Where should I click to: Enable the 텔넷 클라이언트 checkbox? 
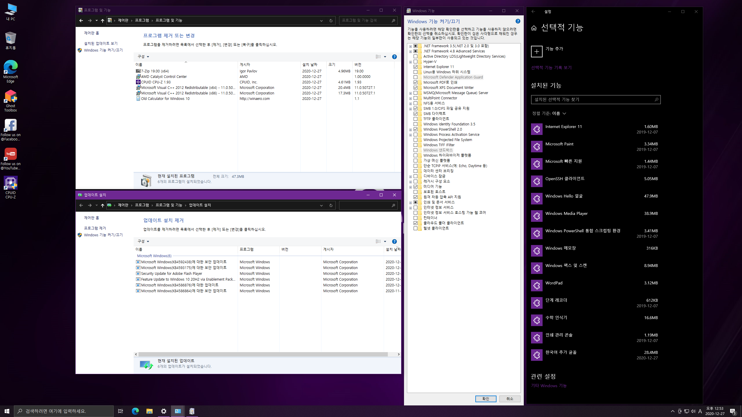(x=415, y=228)
